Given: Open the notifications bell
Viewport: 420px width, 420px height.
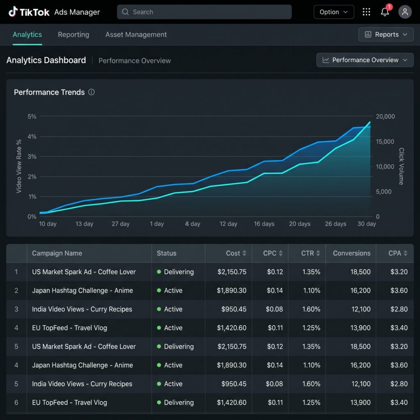Looking at the screenshot, I should [385, 12].
